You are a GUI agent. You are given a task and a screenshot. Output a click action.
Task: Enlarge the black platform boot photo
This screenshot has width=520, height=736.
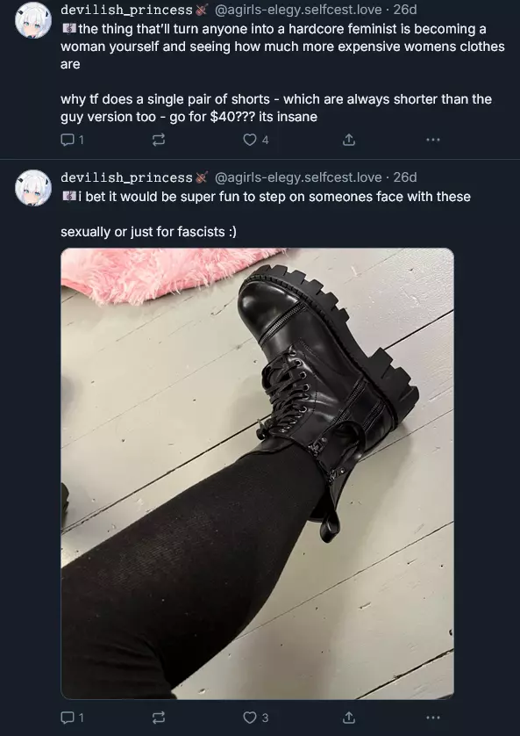coord(257,473)
